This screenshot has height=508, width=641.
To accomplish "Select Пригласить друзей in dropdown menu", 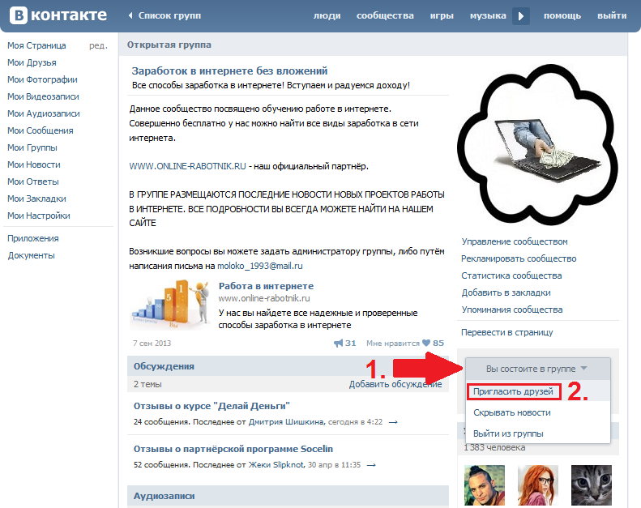I will coord(513,391).
